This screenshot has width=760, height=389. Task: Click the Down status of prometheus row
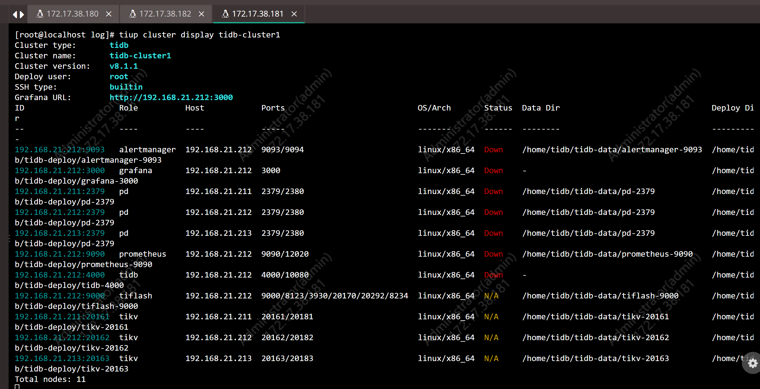pyautogui.click(x=494, y=254)
